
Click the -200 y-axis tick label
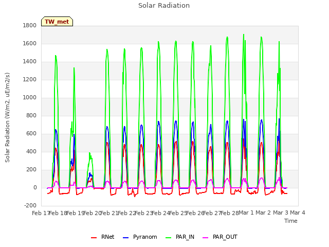[30, 205]
